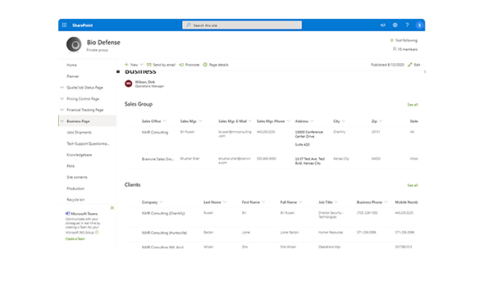Screen dimensions: 484x295
Task: Click See all for Sales Group
Action: (413, 105)
